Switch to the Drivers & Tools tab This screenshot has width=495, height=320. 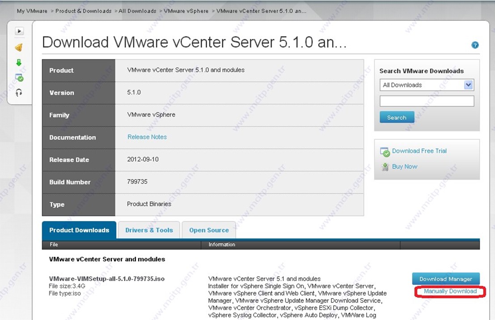(x=149, y=230)
